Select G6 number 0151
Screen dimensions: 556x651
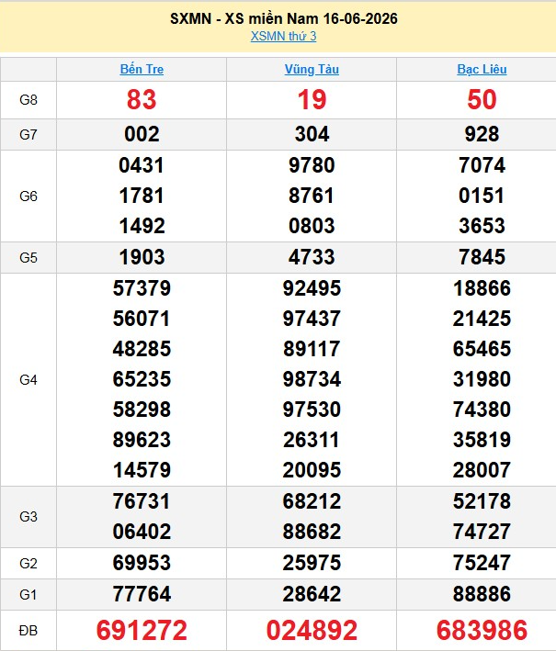(x=482, y=196)
